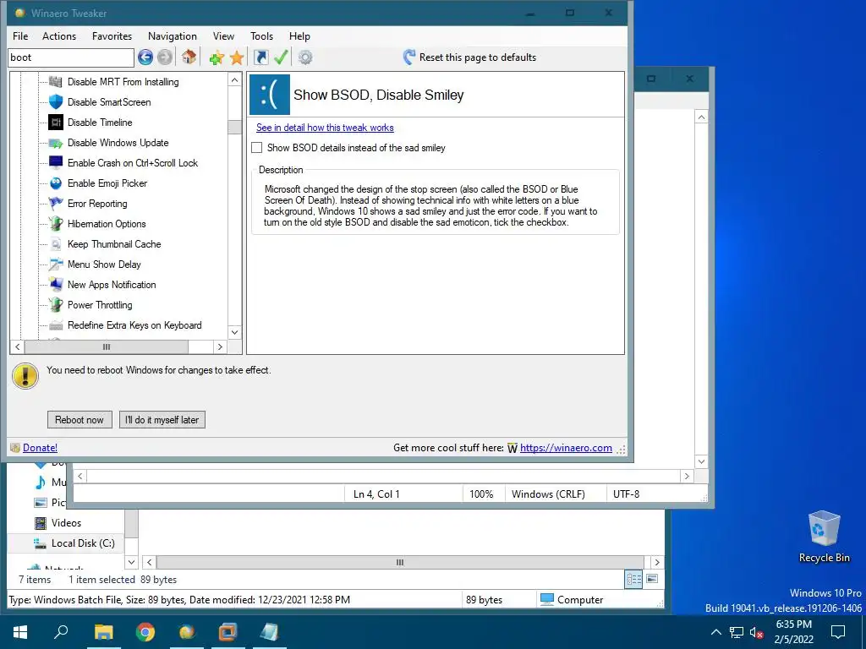Open the View menu
The image size is (866, 649).
[223, 35]
